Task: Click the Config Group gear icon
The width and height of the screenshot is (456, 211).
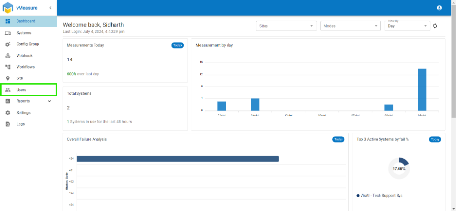Action: 8,44
